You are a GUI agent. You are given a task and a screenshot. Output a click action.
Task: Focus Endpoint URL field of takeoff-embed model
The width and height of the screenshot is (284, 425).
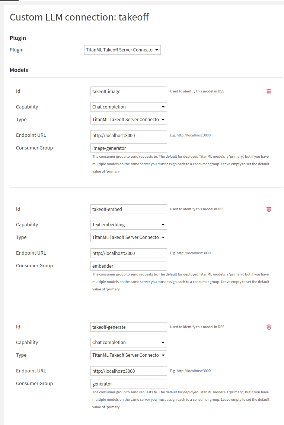(128, 253)
